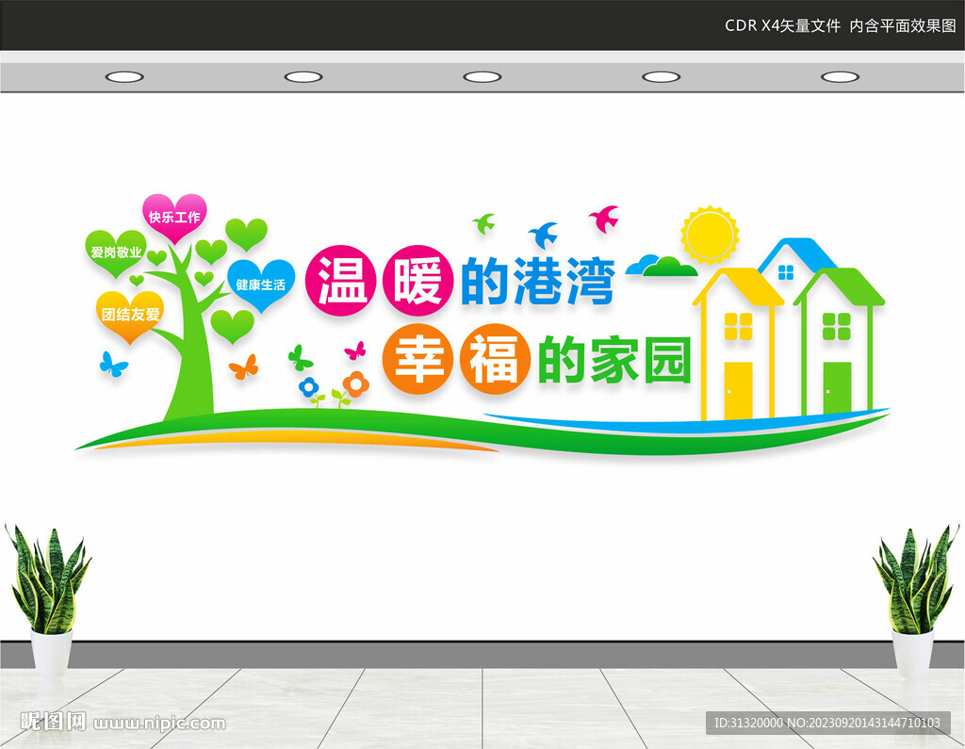
Task: Select the potted plant on the left
Action: point(48,601)
